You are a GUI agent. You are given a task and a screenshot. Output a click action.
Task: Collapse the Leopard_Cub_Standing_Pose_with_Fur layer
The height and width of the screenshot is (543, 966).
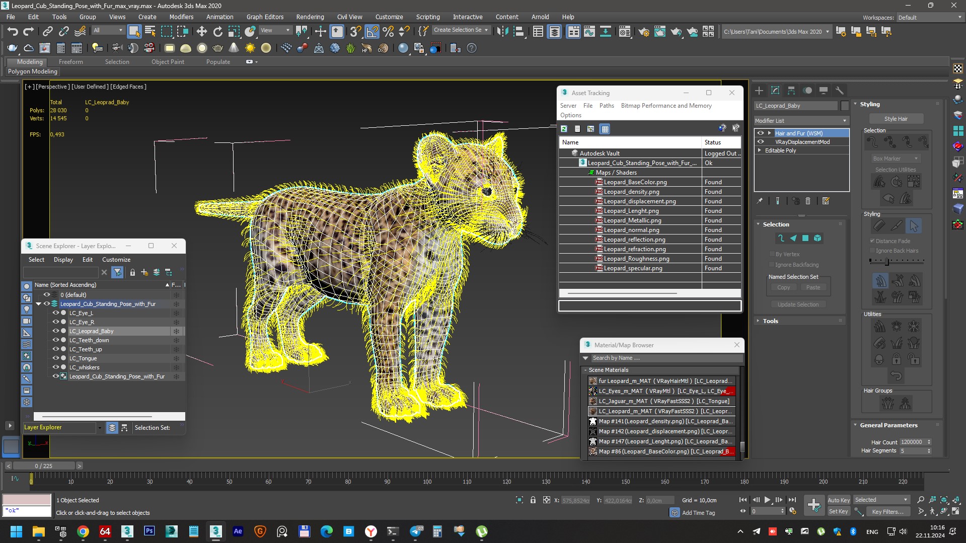click(38, 304)
